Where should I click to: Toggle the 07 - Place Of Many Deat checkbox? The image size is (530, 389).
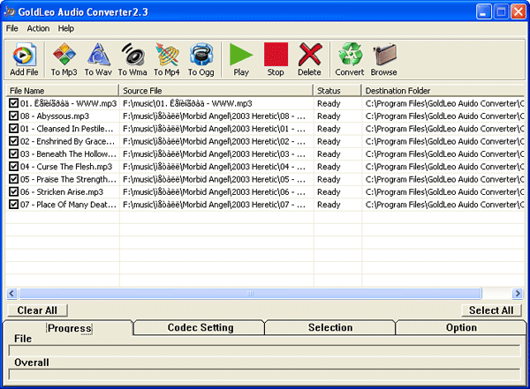pos(13,205)
